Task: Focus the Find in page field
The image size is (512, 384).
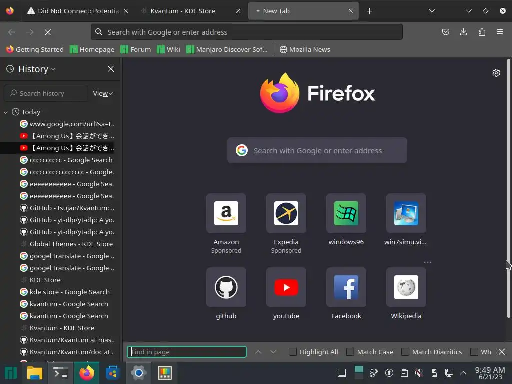Action: coord(187,352)
